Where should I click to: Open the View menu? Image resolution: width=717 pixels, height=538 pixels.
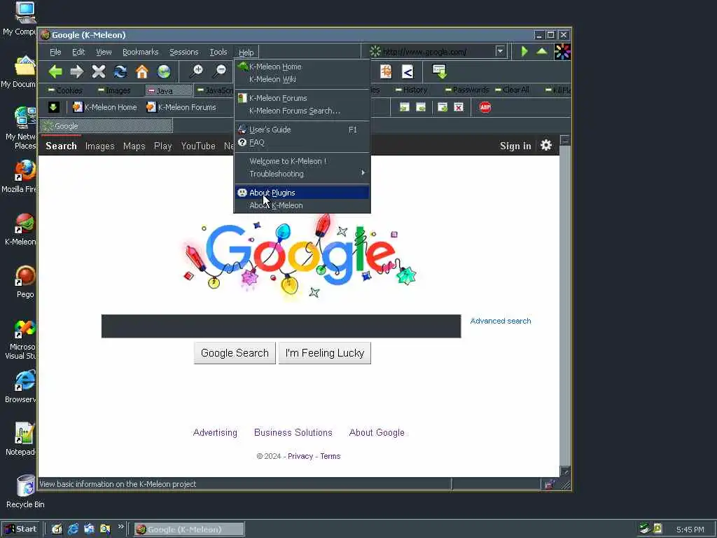pyautogui.click(x=104, y=52)
